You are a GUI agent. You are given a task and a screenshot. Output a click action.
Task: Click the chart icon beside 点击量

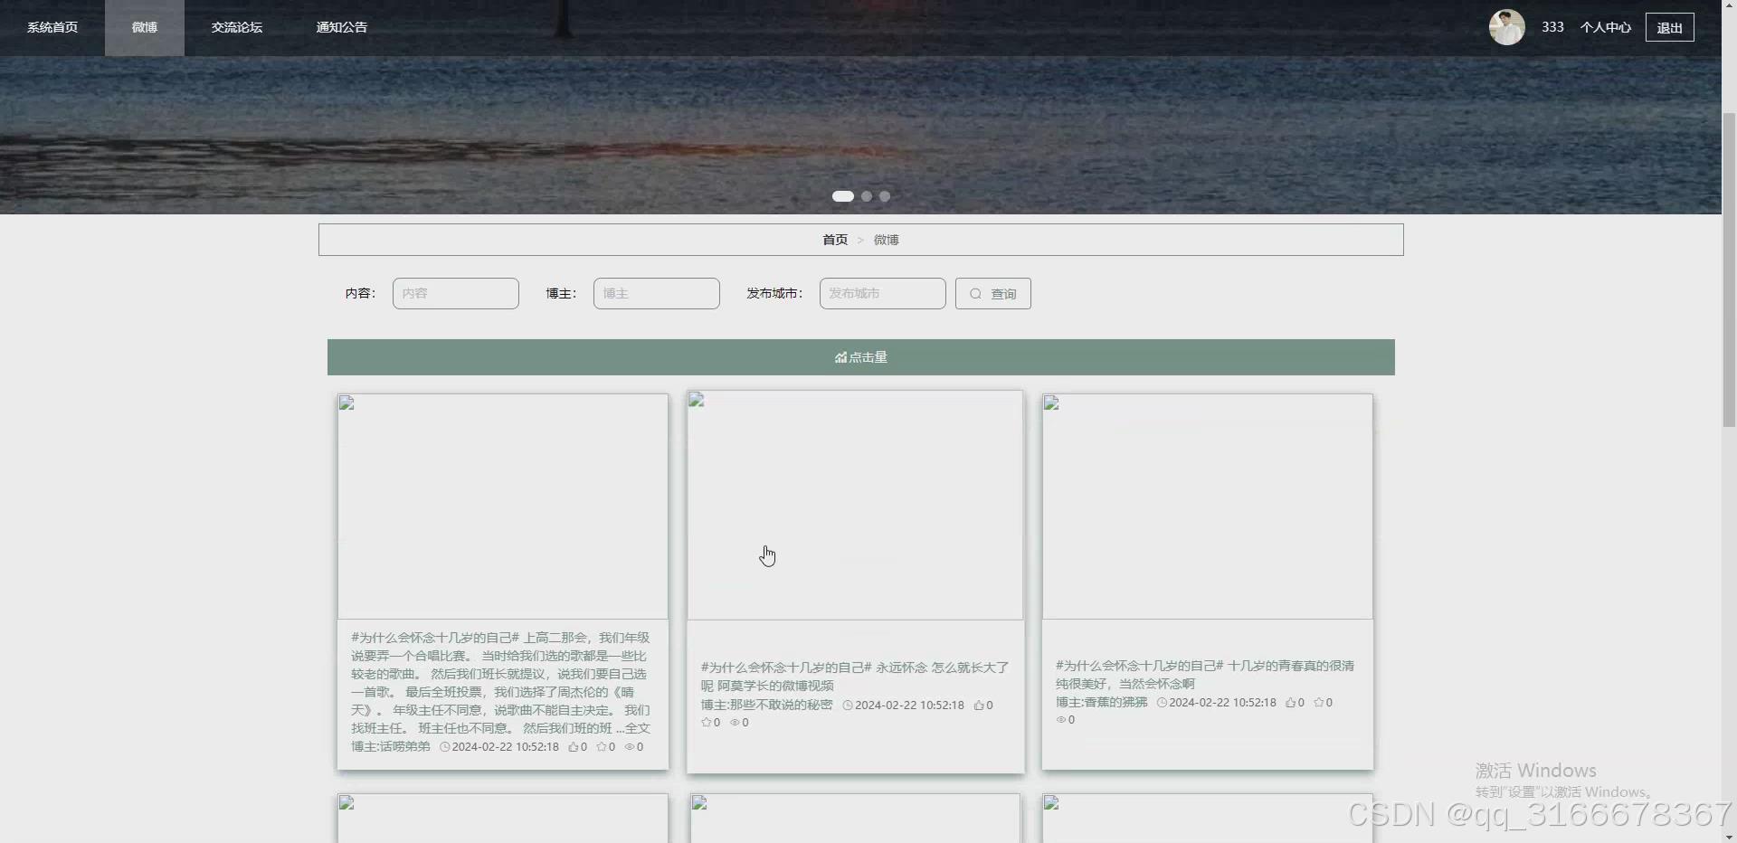[x=840, y=357]
